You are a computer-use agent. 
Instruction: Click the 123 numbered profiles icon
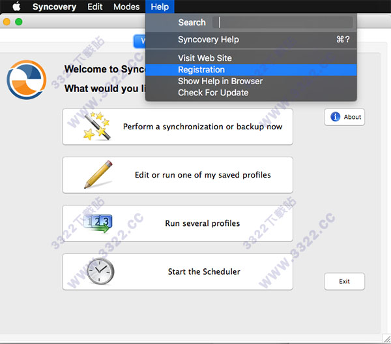tap(98, 223)
